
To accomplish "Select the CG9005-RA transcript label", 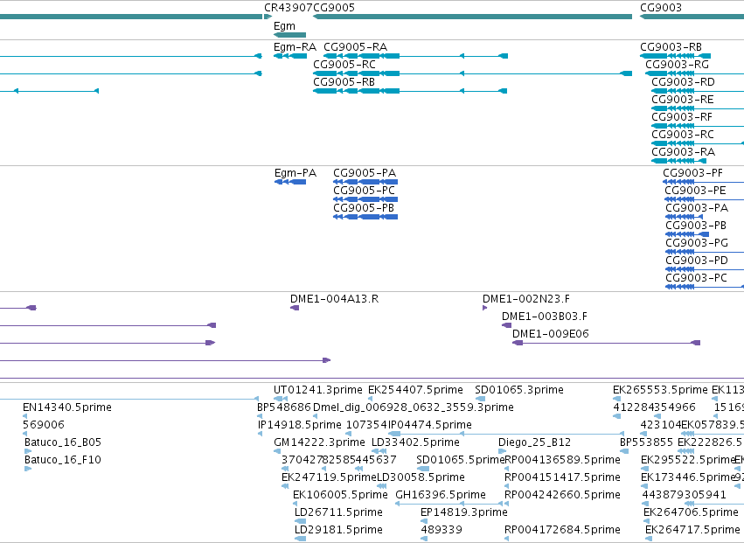I will click(x=356, y=47).
